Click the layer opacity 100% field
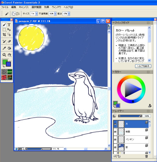157x162 pixels. coord(147,116)
